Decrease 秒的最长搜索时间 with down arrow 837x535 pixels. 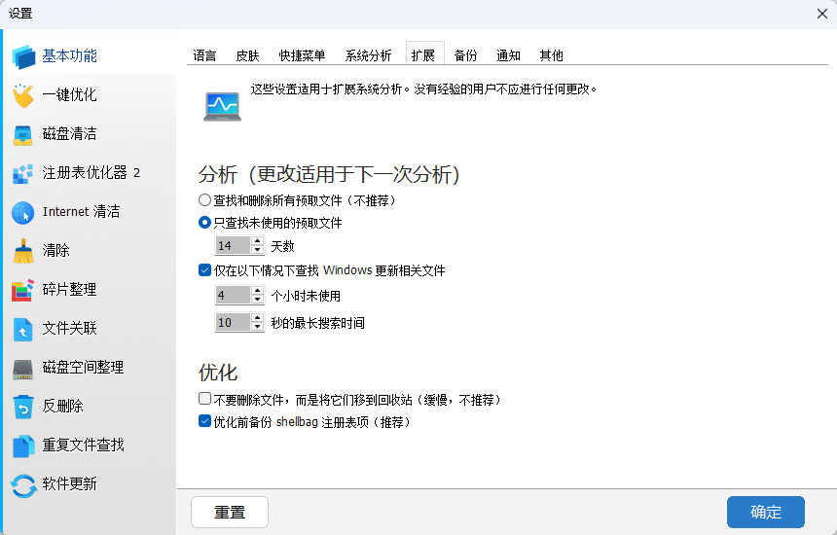click(x=257, y=327)
